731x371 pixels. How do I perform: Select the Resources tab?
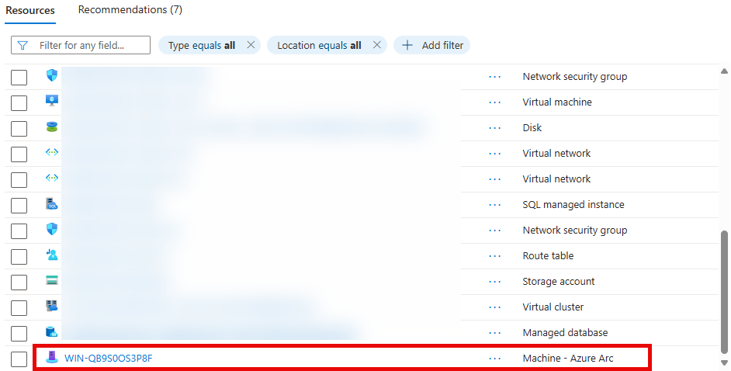[x=30, y=10]
